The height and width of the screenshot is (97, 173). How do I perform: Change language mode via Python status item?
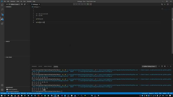point(165,93)
